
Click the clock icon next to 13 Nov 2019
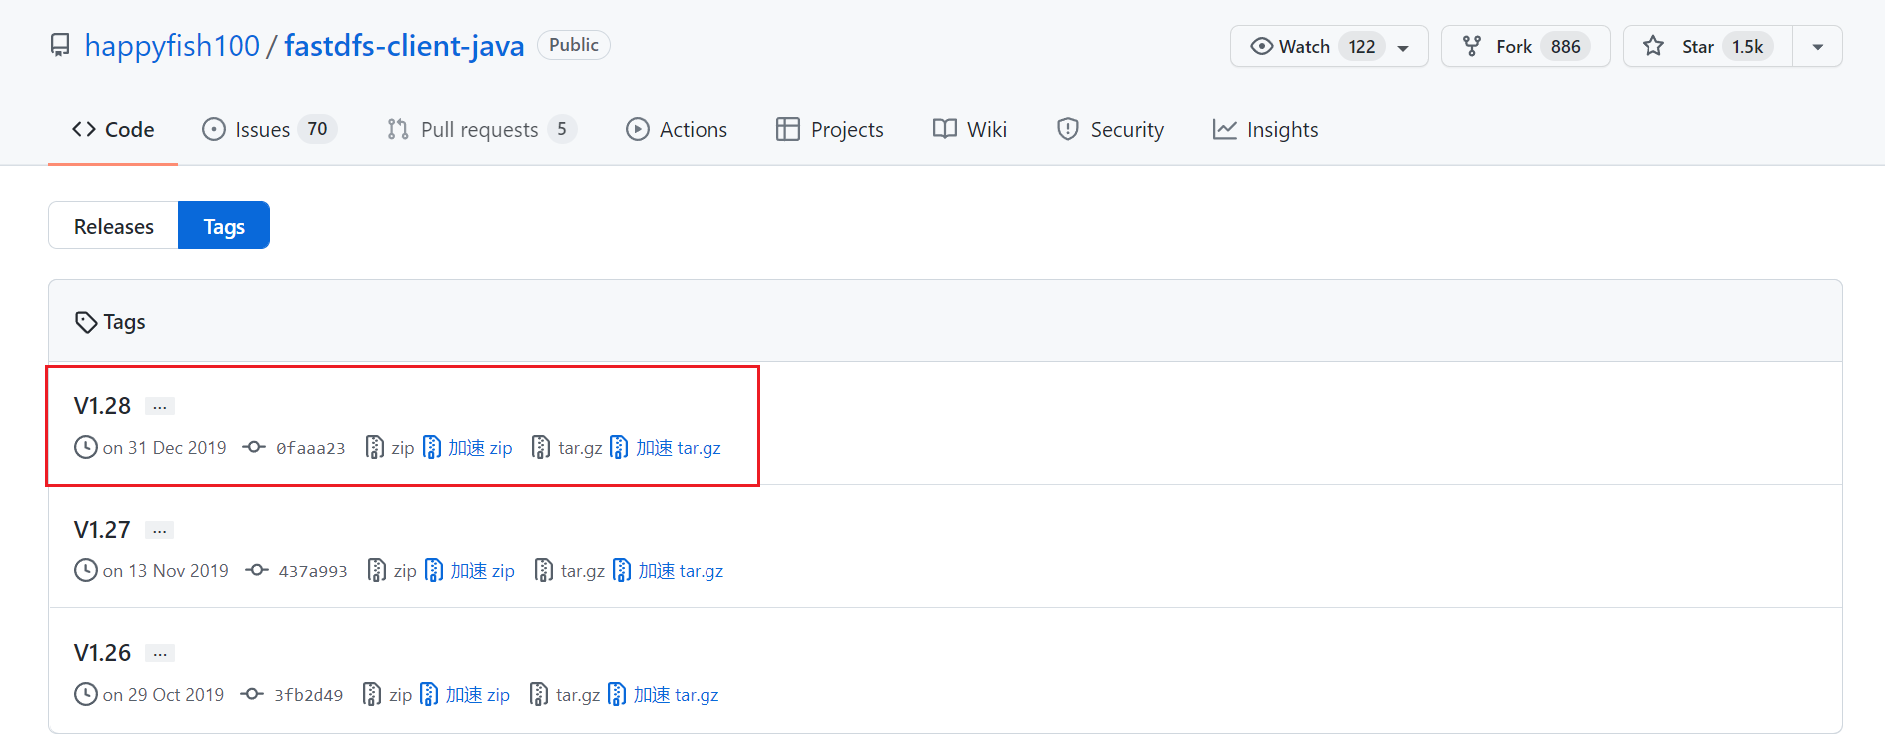click(86, 570)
